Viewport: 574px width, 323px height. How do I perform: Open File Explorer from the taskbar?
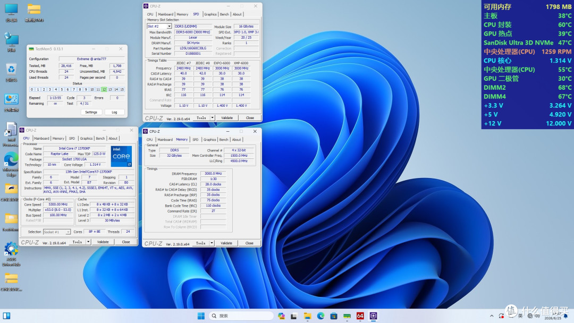click(308, 316)
